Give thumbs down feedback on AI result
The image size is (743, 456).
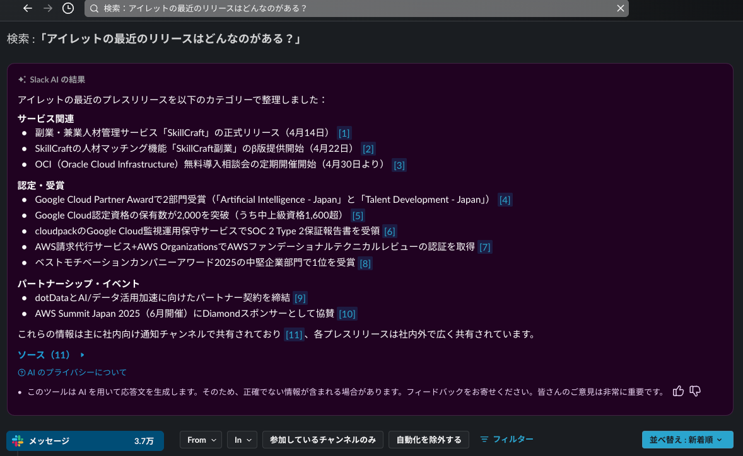(695, 391)
